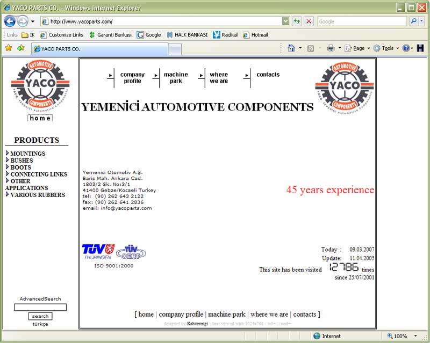This screenshot has height=343, width=430.
Task: Click the YACO logo in the sidebar
Action: (x=40, y=85)
